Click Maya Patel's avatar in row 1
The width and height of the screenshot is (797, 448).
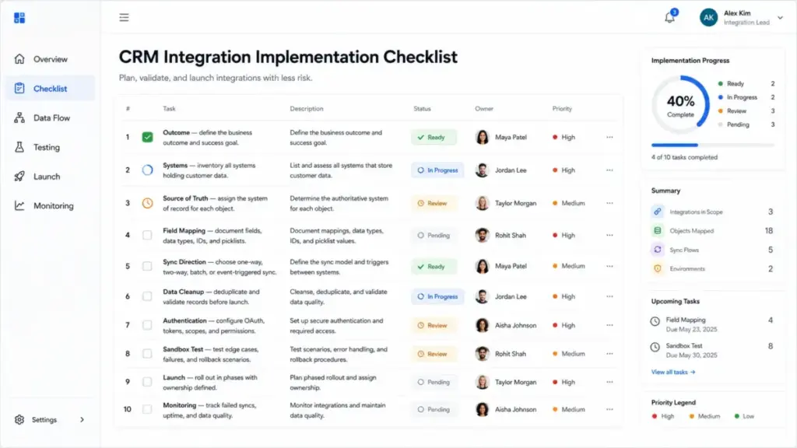[482, 137]
